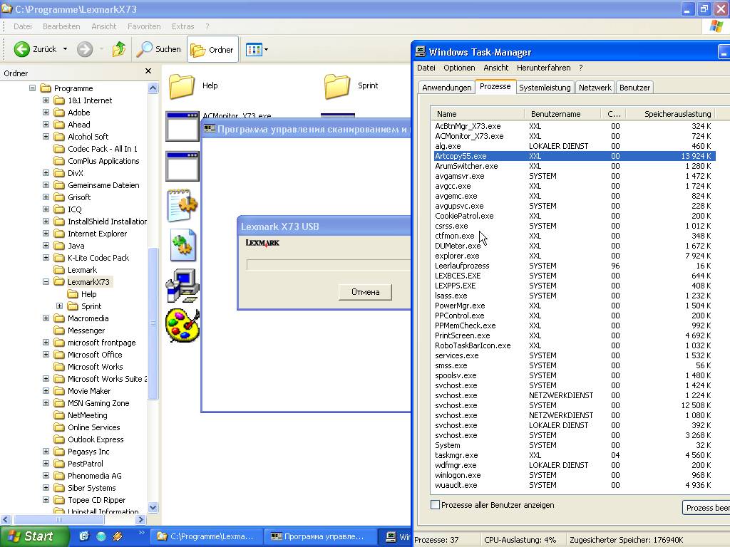
Task: Go up one folder level icon
Action: (x=119, y=49)
